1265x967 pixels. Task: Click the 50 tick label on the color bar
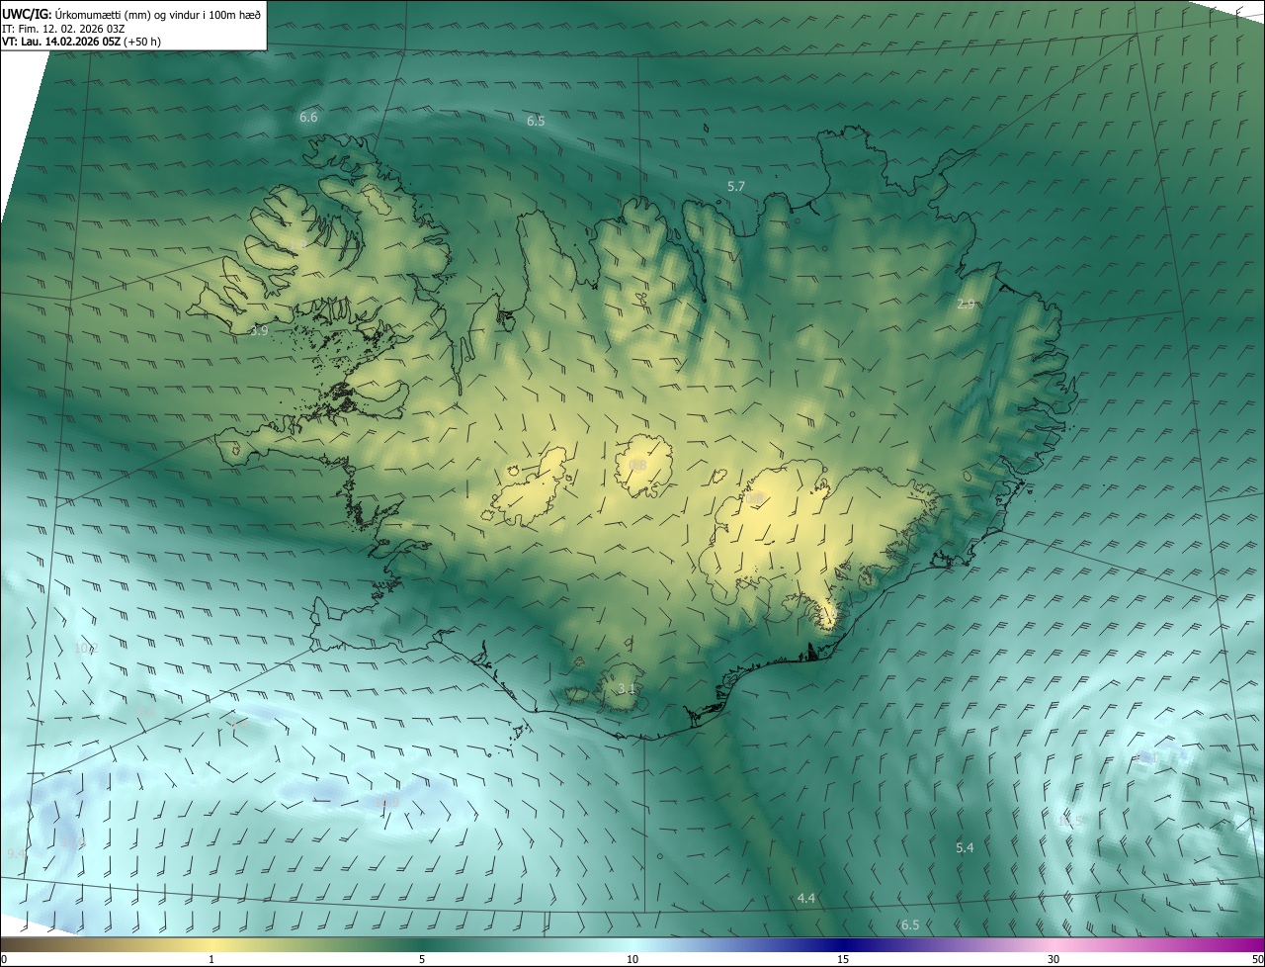(x=1256, y=959)
